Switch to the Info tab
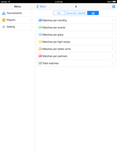 [59, 13]
